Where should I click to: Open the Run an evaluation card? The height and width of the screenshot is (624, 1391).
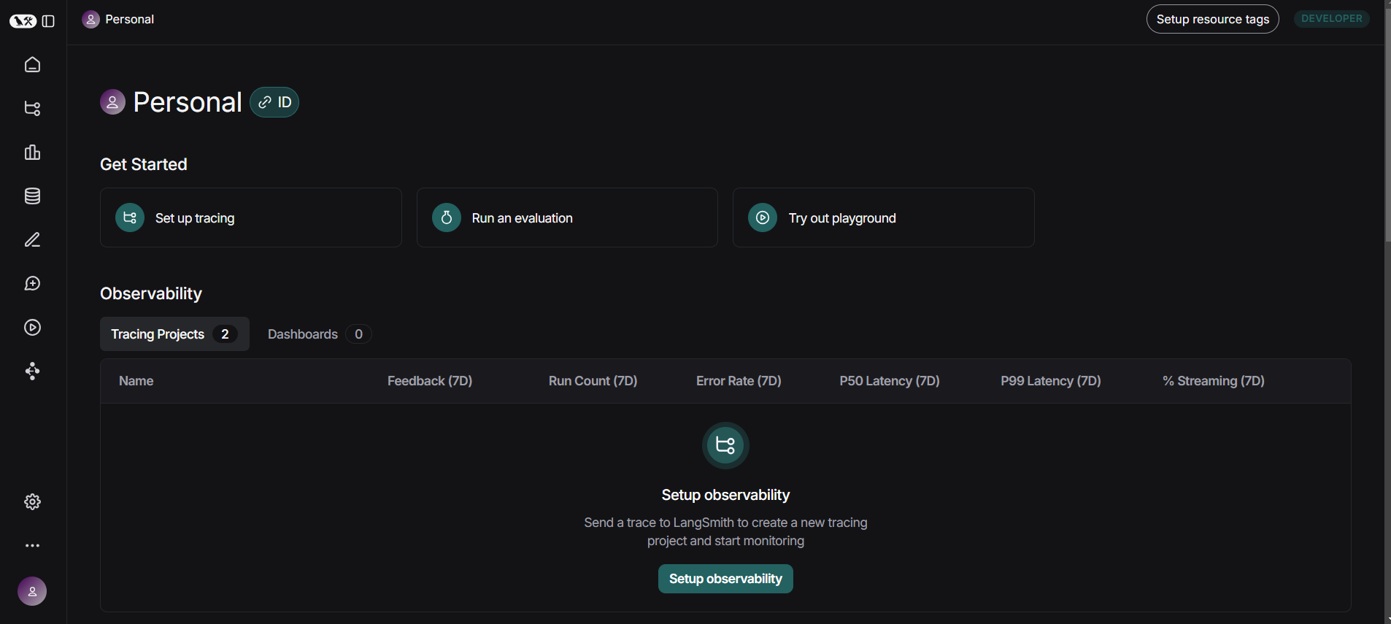click(567, 217)
